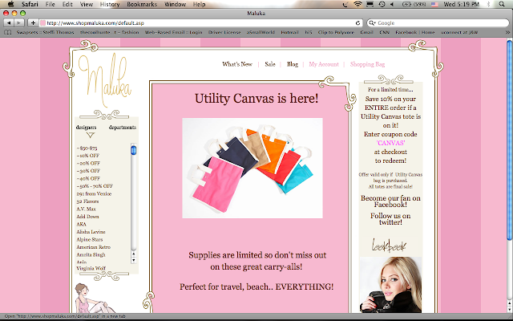This screenshot has height=321, width=513.
Task: Go to My Account
Action: click(x=324, y=64)
